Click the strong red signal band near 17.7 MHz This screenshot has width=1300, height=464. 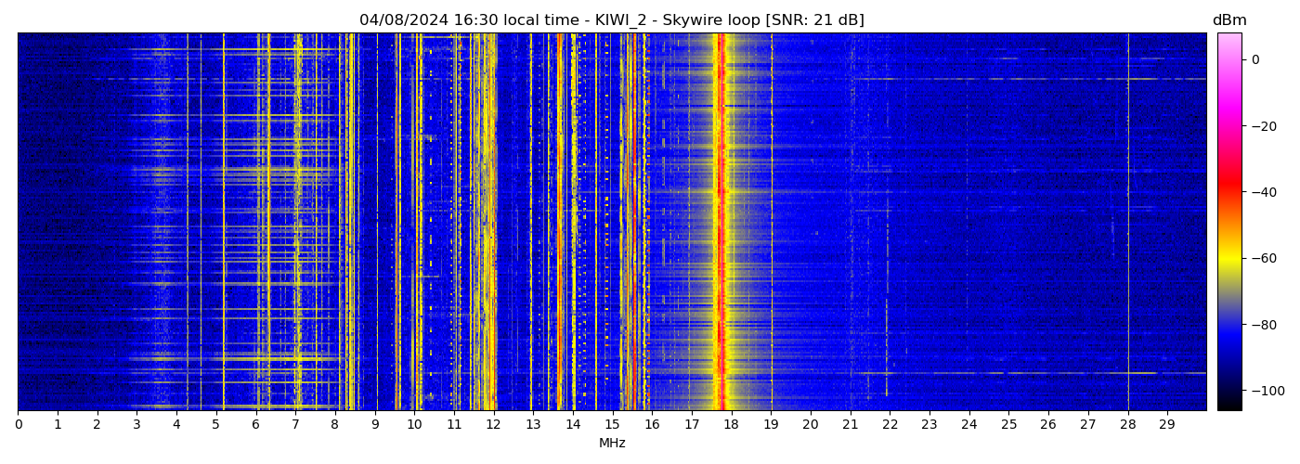[721, 223]
